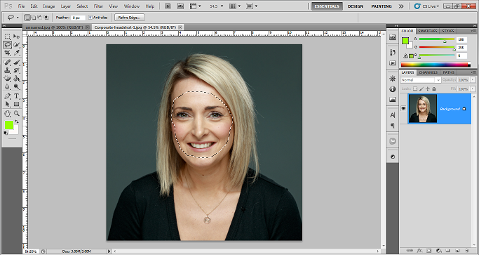Open the Paragraph panel icon in the dock

pos(393,126)
